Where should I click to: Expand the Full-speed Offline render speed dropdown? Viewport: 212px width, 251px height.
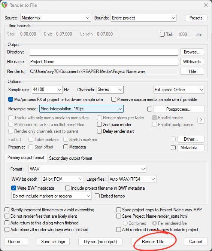pyautogui.click(x=179, y=90)
